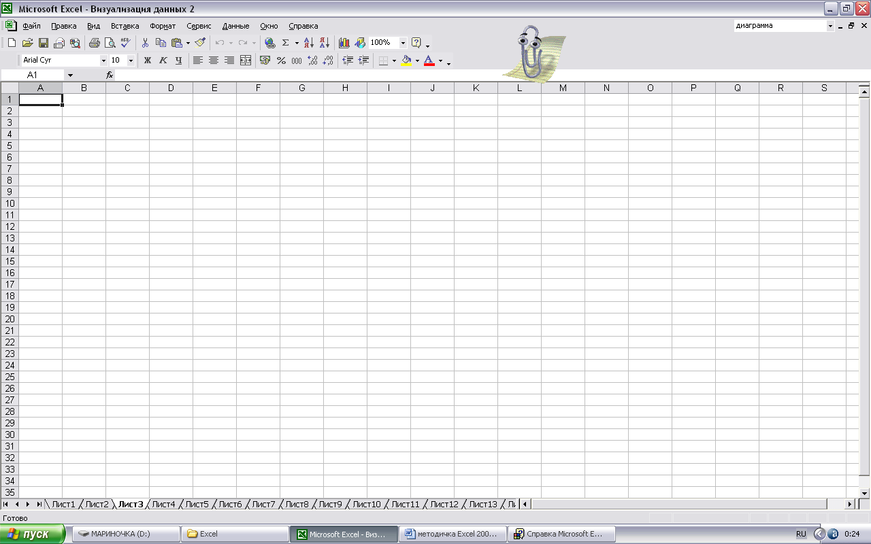Click the Merge and Center icon
Viewport: 871px width, 544px height.
pos(246,61)
